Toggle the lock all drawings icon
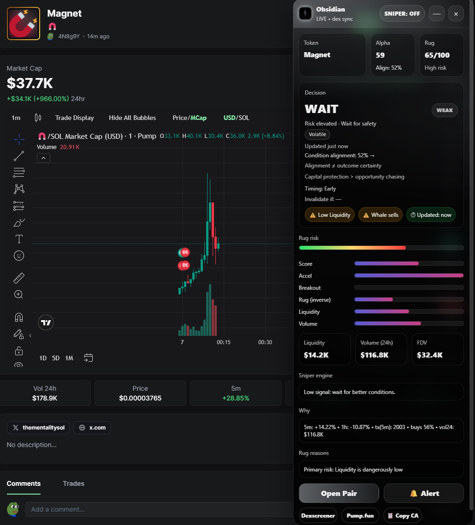 (19, 351)
